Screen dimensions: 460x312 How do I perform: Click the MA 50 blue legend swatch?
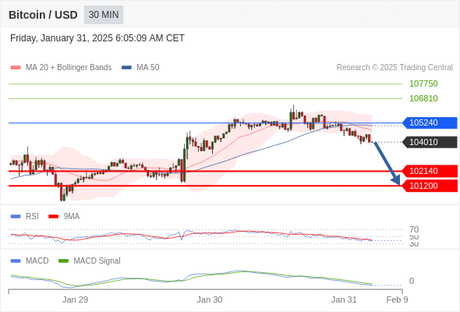point(126,68)
